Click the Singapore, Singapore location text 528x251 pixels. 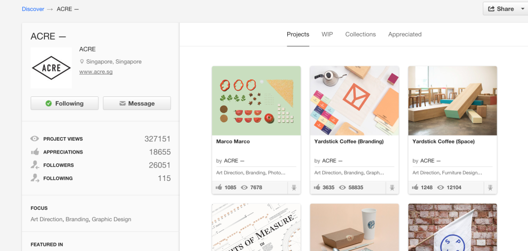coord(114,61)
